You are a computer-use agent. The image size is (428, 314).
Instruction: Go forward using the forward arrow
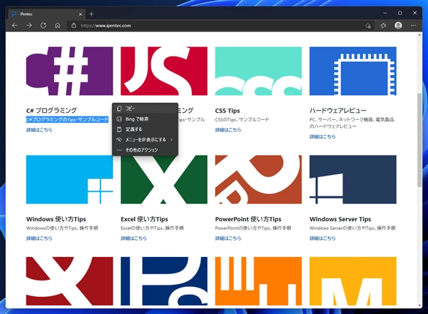tap(29, 26)
